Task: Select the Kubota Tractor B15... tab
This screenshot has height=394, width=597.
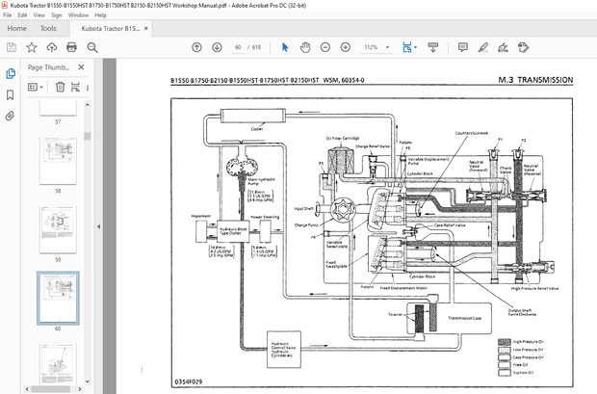Action: pos(111,28)
